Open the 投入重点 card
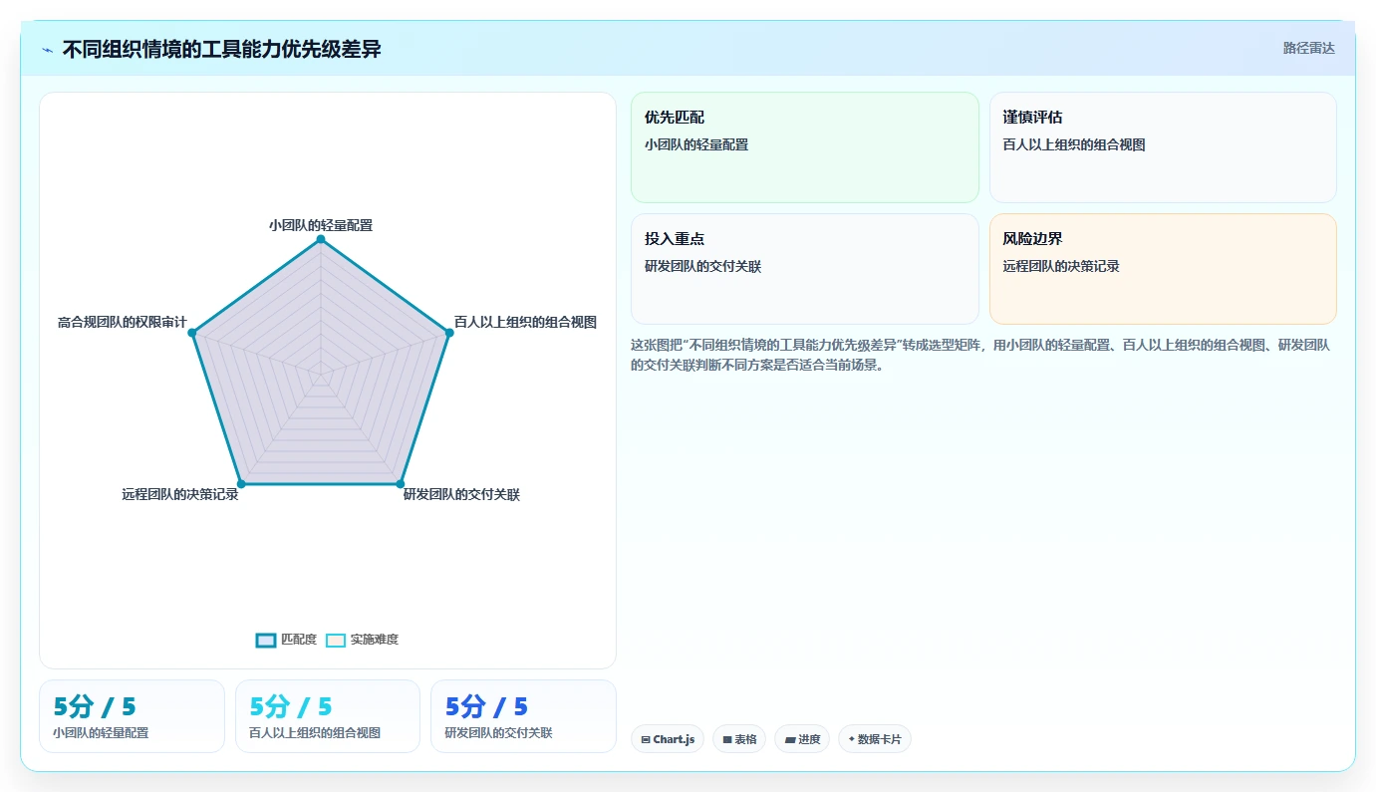The width and height of the screenshot is (1376, 792). click(805, 269)
